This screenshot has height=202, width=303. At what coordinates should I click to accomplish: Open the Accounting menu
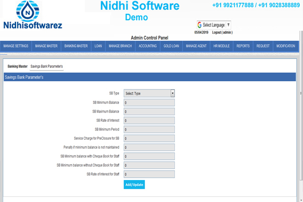tap(148, 46)
